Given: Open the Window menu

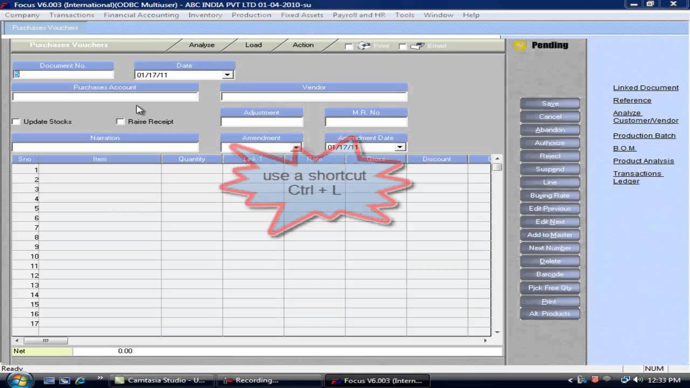Looking at the screenshot, I should (x=438, y=15).
